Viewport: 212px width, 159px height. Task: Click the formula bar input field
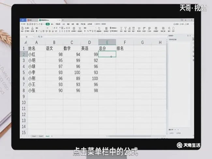point(105,36)
